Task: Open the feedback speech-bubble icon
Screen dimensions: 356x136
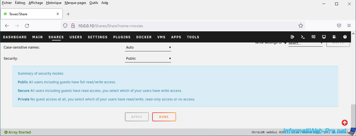Action: [314, 37]
